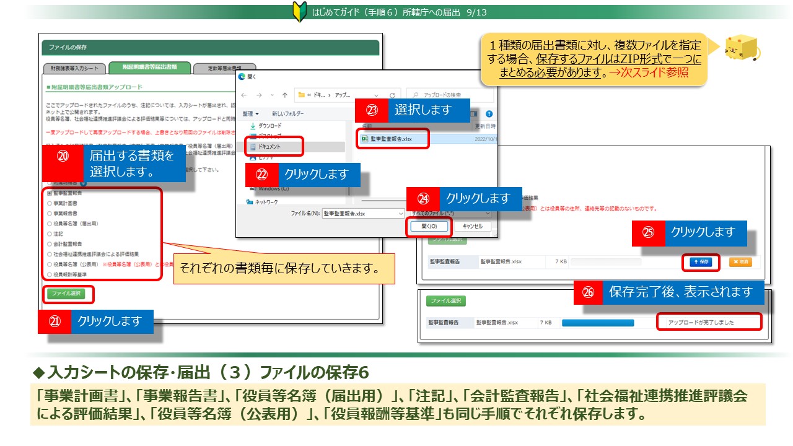
Task: Choose the 会計監査報告 radio option
Action: coord(50,244)
